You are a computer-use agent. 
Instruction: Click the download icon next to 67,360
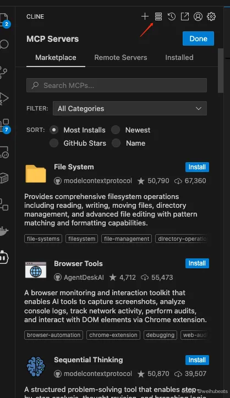[178, 181]
